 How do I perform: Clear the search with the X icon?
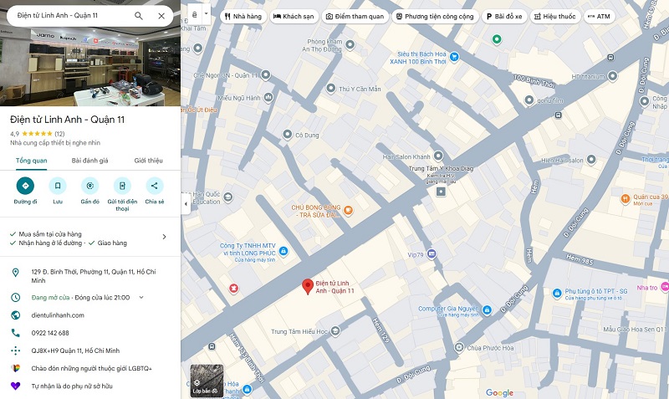click(x=161, y=16)
